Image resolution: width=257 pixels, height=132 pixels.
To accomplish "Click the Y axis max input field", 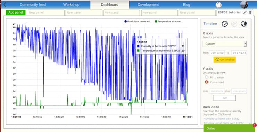I will point(239,91).
